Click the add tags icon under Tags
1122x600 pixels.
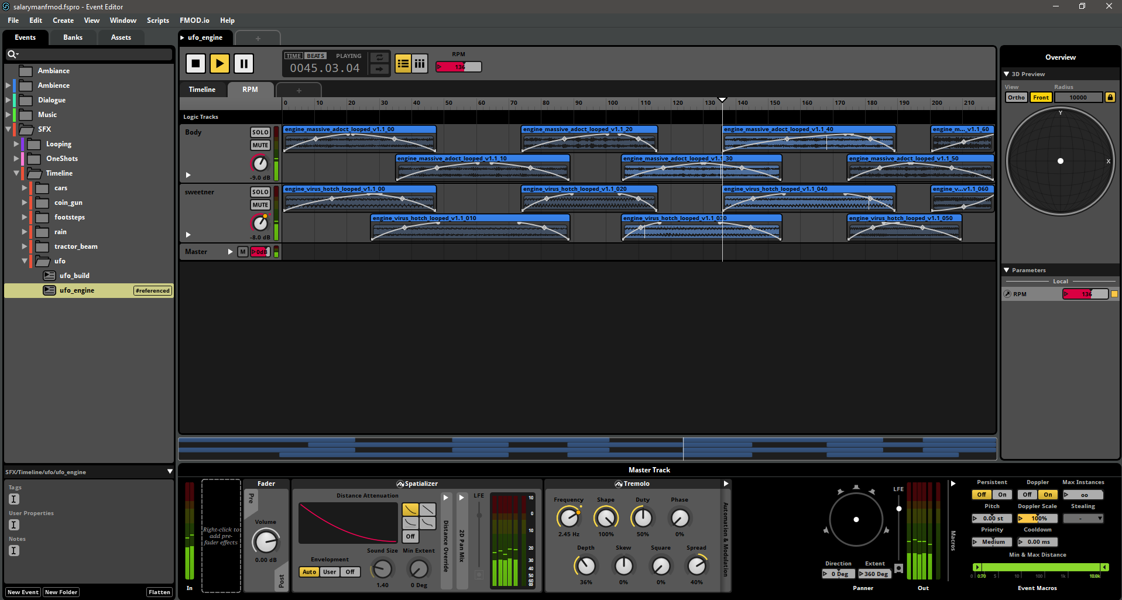14,499
